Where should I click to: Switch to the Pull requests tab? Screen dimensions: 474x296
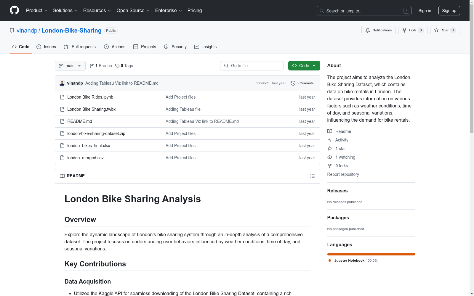(x=79, y=46)
